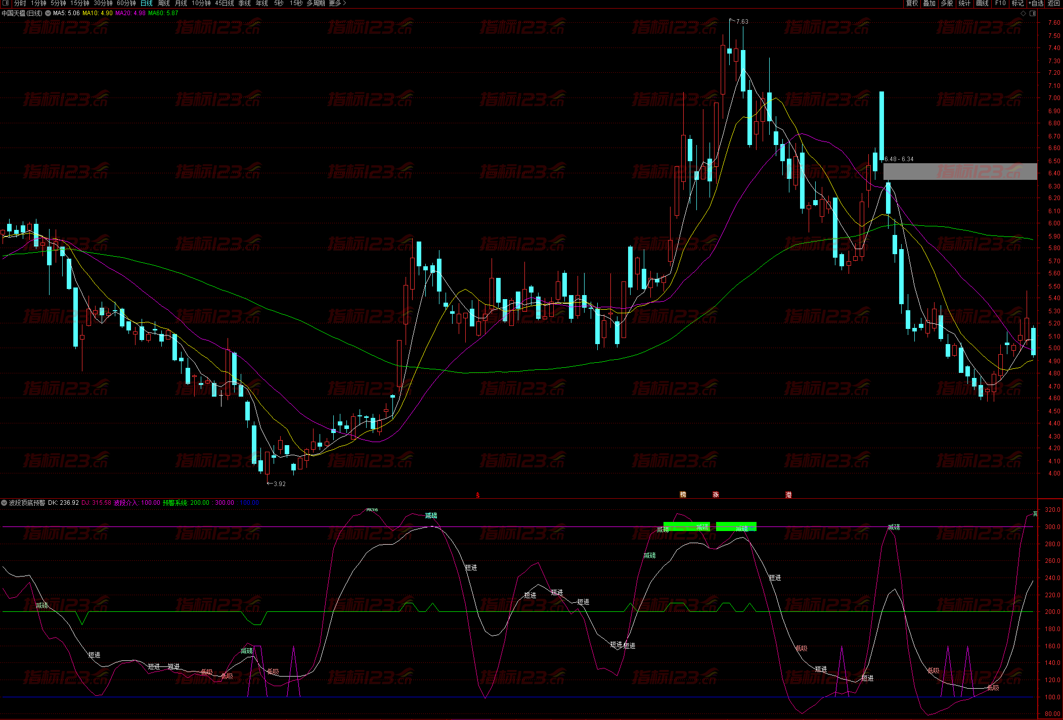1063x720 pixels.
Task: Select the 10分钟 period
Action: tap(201, 4)
